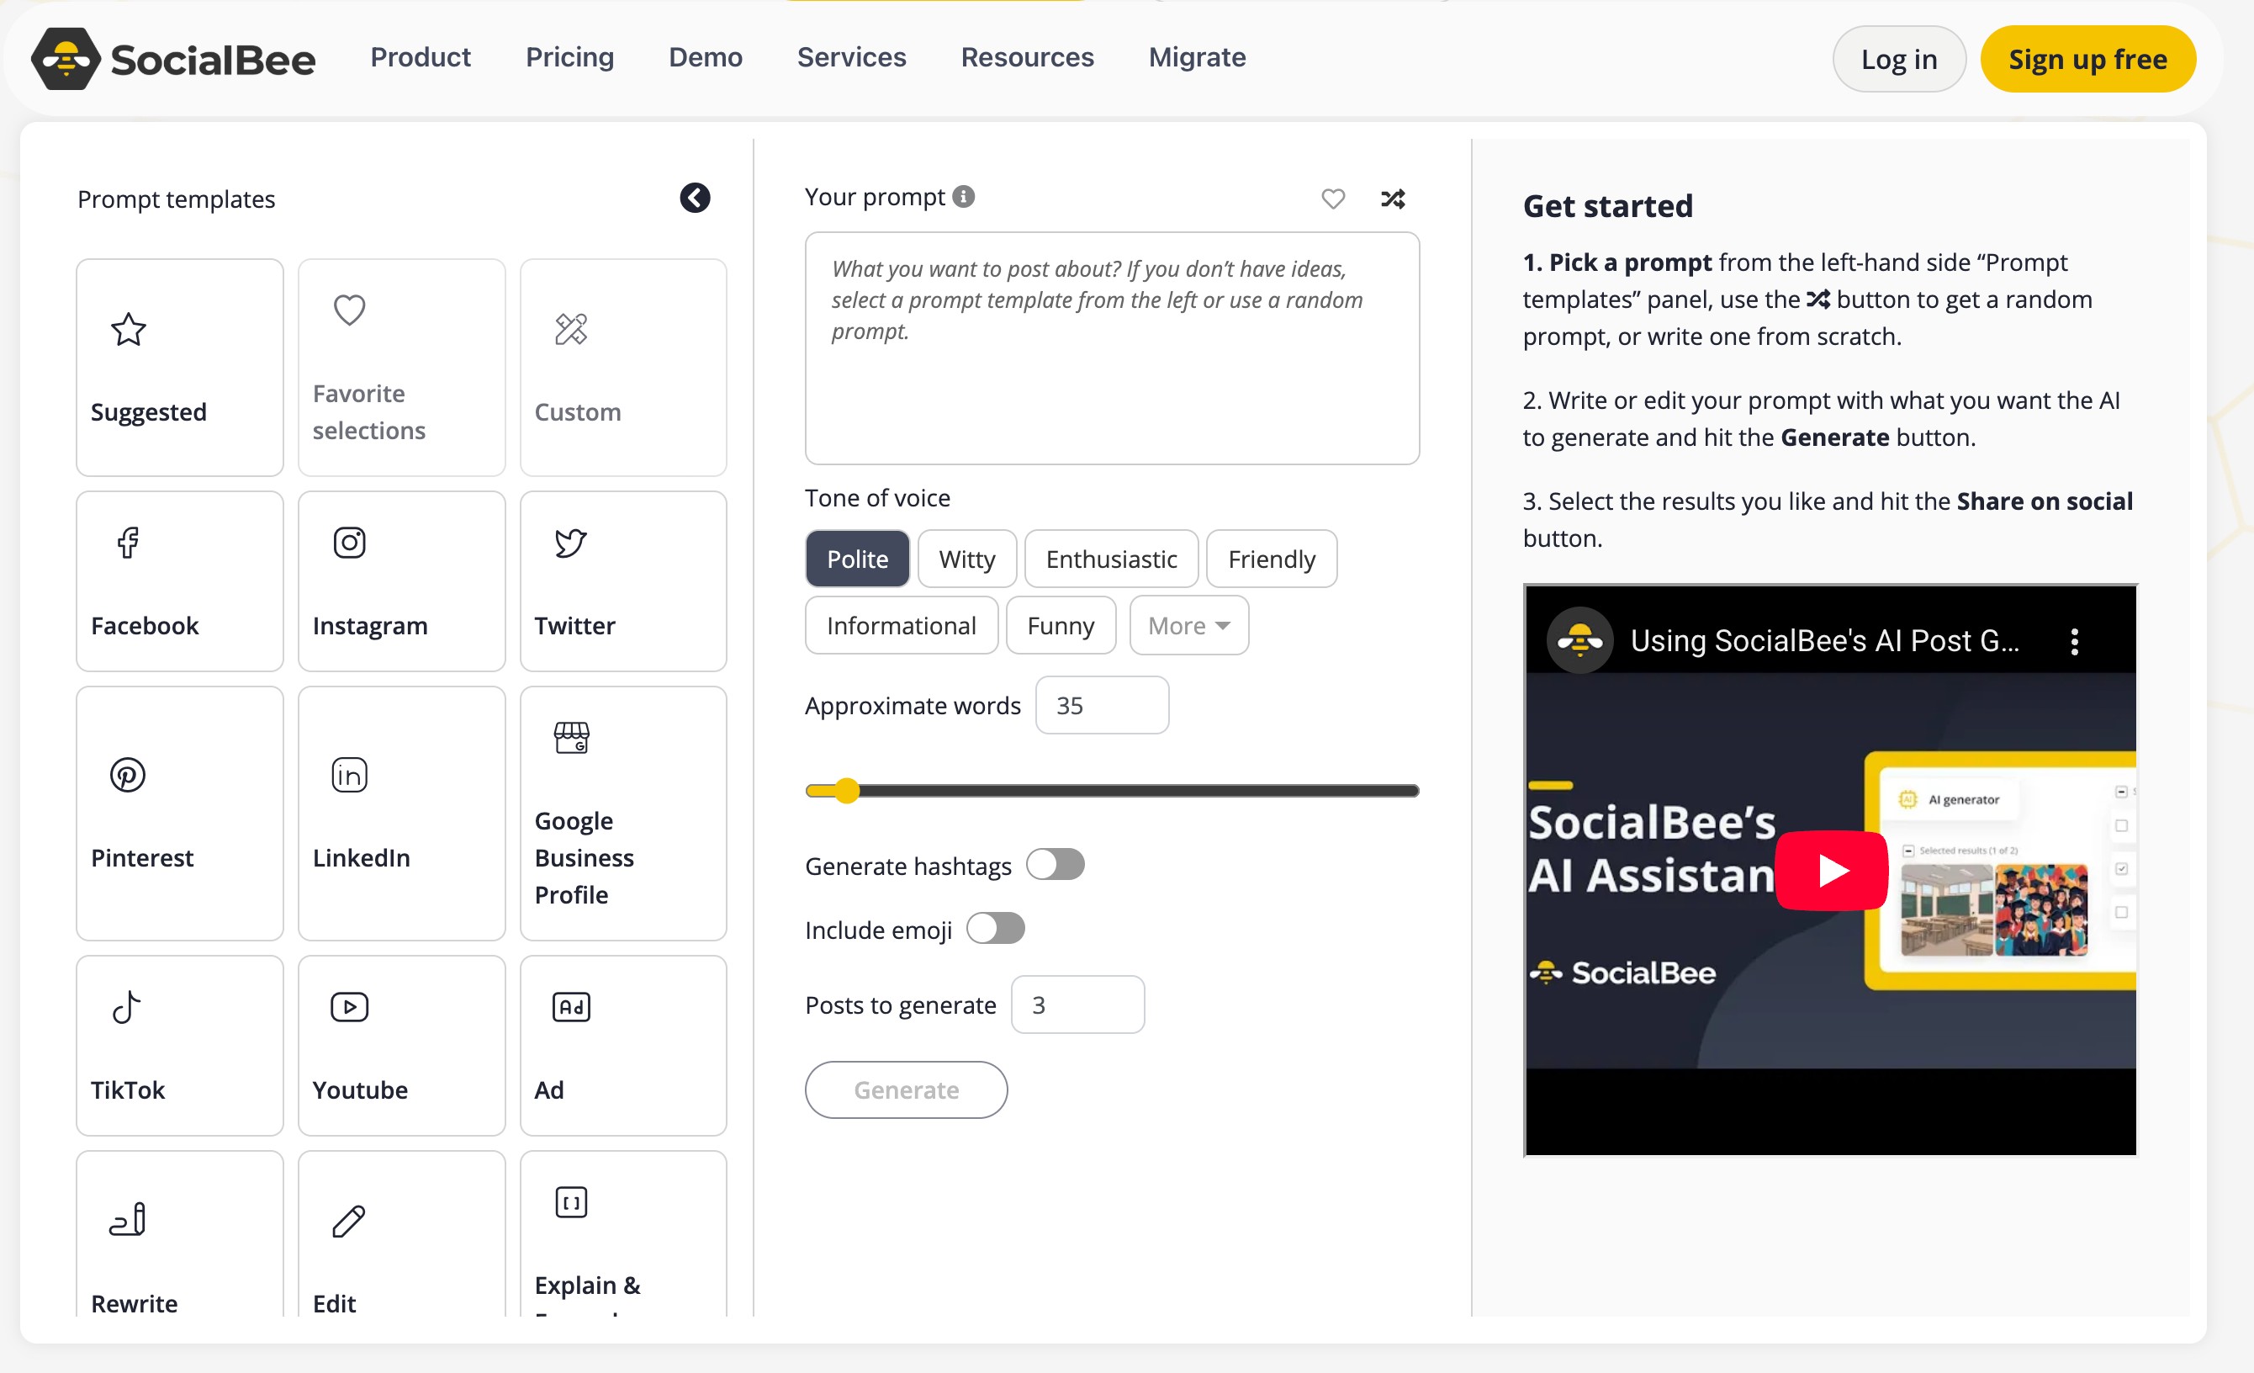Open the Instagram prompt templates

tap(400, 581)
